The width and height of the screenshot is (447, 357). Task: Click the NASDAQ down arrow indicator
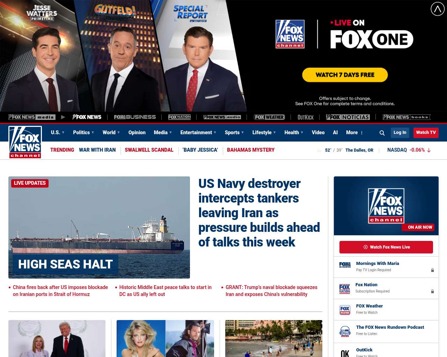(429, 150)
